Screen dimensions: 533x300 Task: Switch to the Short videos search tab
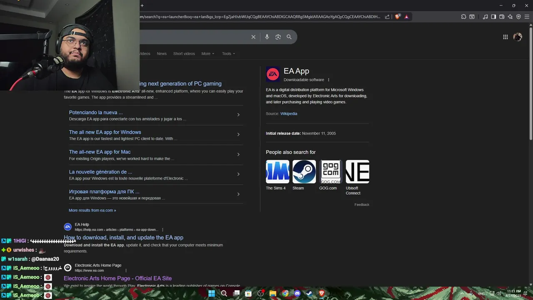[x=184, y=54]
